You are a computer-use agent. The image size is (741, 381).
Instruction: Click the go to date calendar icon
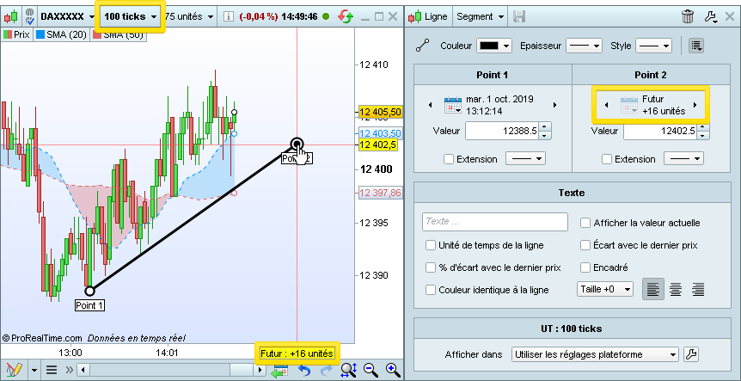279,370
